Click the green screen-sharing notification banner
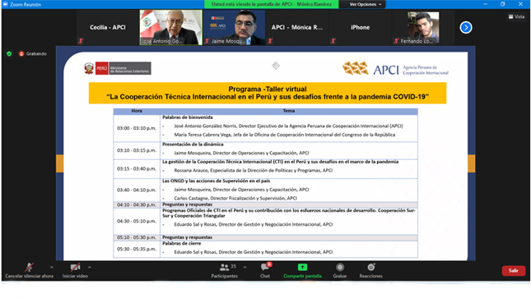The height and width of the screenshot is (298, 531). coord(271,4)
